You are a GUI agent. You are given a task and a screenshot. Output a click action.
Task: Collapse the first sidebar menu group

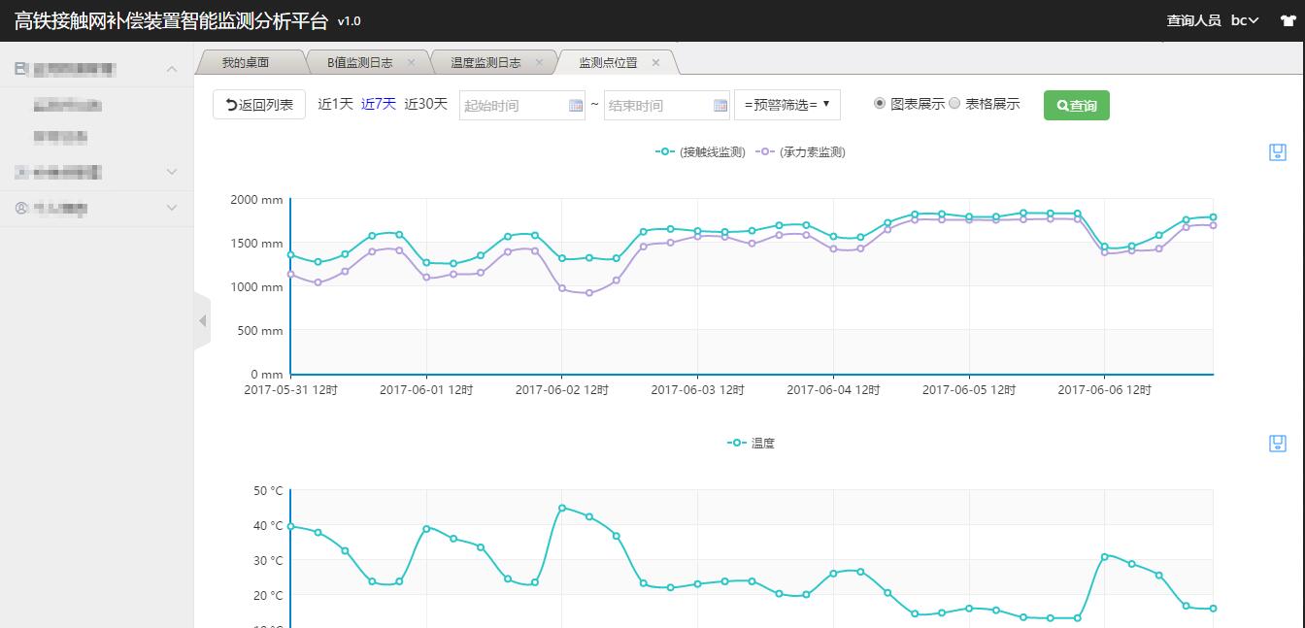click(171, 68)
